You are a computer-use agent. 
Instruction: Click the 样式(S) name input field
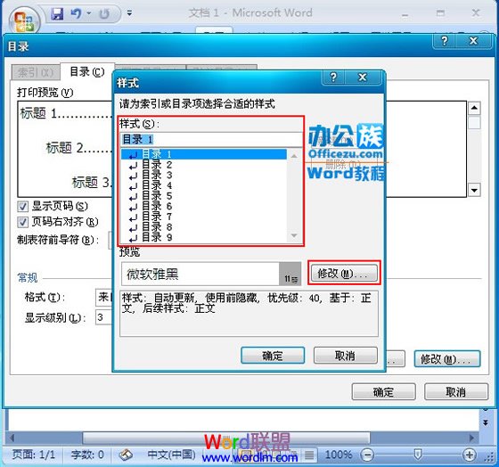pos(211,139)
